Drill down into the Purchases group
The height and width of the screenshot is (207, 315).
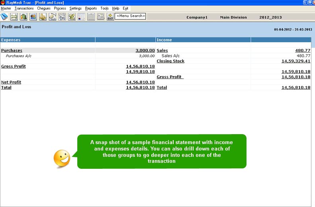coord(12,51)
